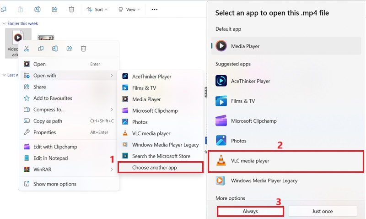
Task: Click Show more options
Action: pyautogui.click(x=69, y=184)
